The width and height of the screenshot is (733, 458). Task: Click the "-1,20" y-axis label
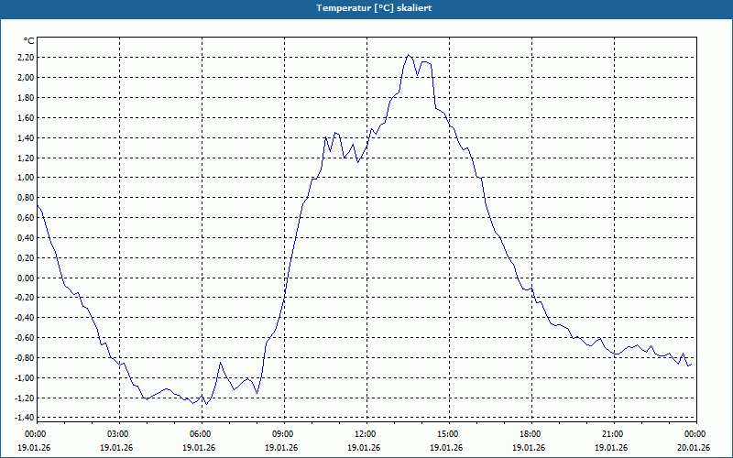point(25,398)
